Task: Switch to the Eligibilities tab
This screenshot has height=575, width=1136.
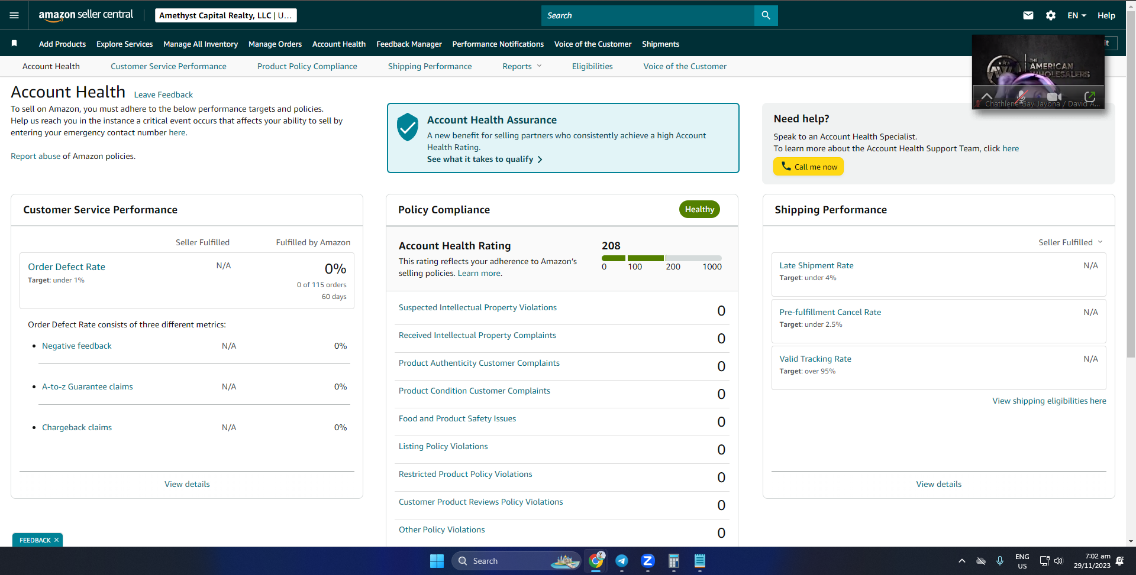Action: (592, 66)
